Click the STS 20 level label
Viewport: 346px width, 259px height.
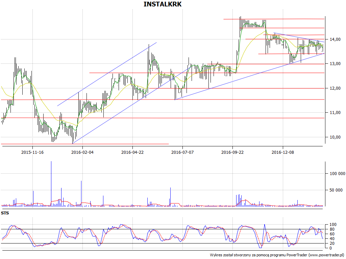click(332, 243)
